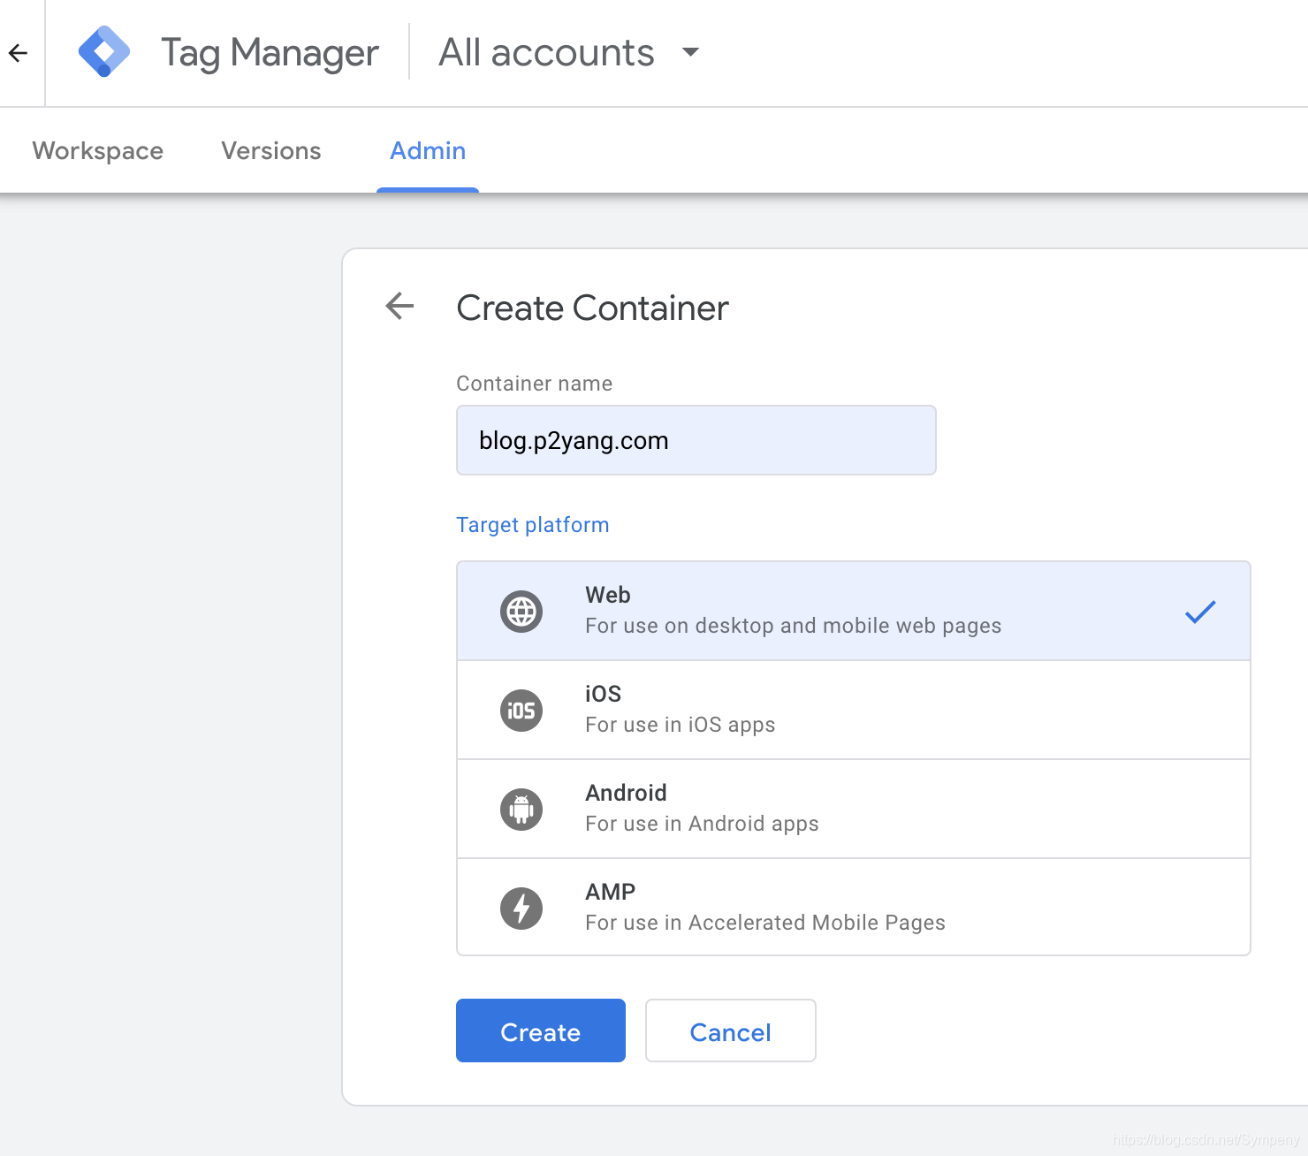The image size is (1308, 1156).
Task: Click the Tag Manager title text
Action: (x=270, y=53)
